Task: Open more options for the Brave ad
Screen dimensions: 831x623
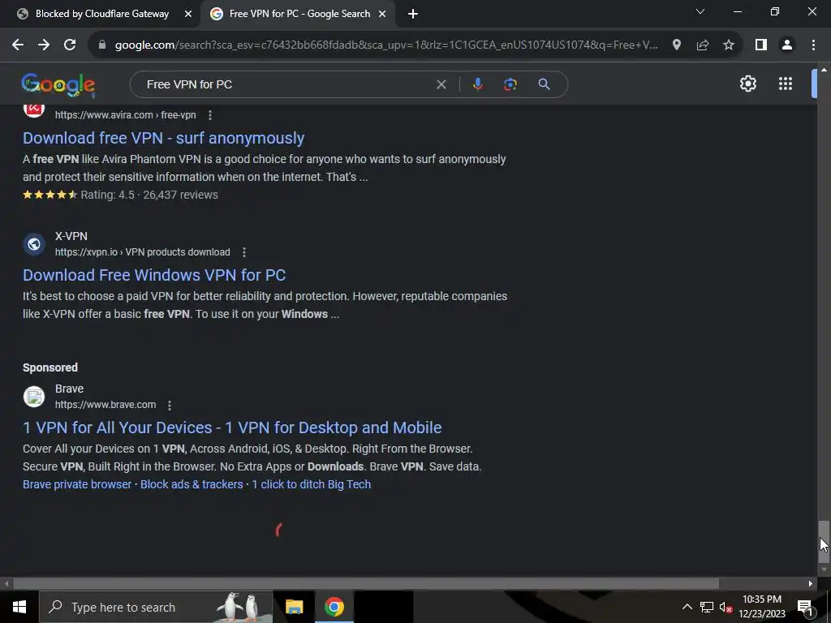Action: pyautogui.click(x=169, y=406)
